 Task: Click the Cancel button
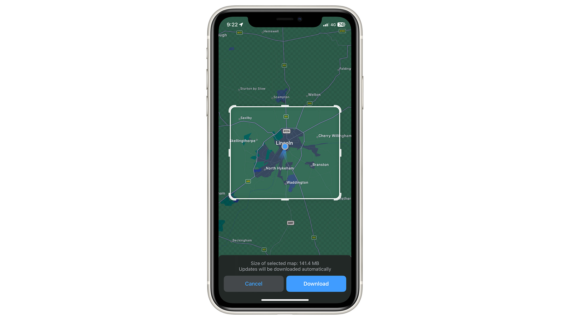(x=253, y=284)
